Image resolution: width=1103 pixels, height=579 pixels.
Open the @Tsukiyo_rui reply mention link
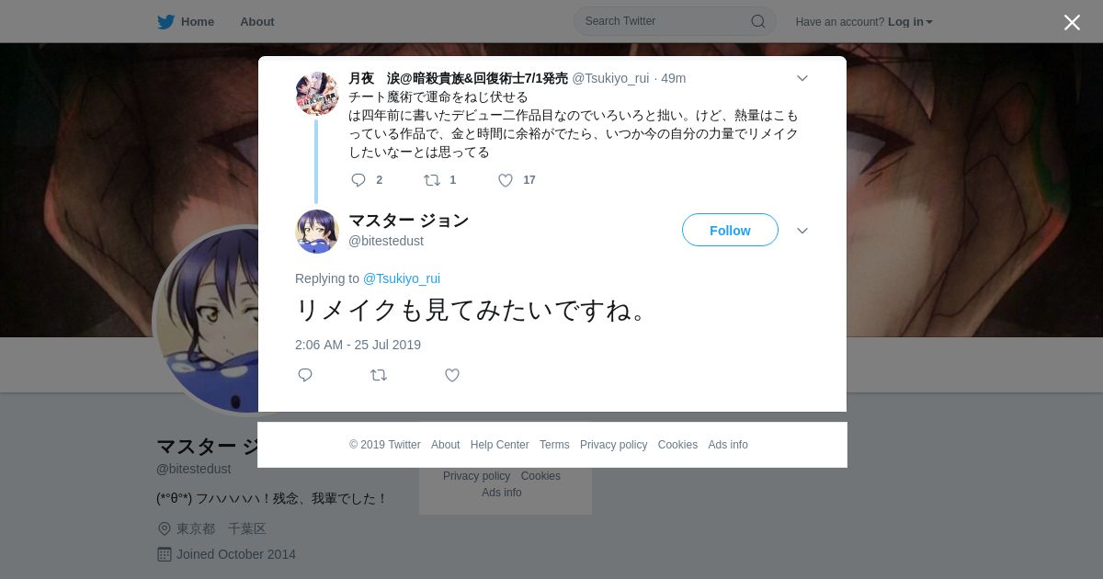(402, 278)
